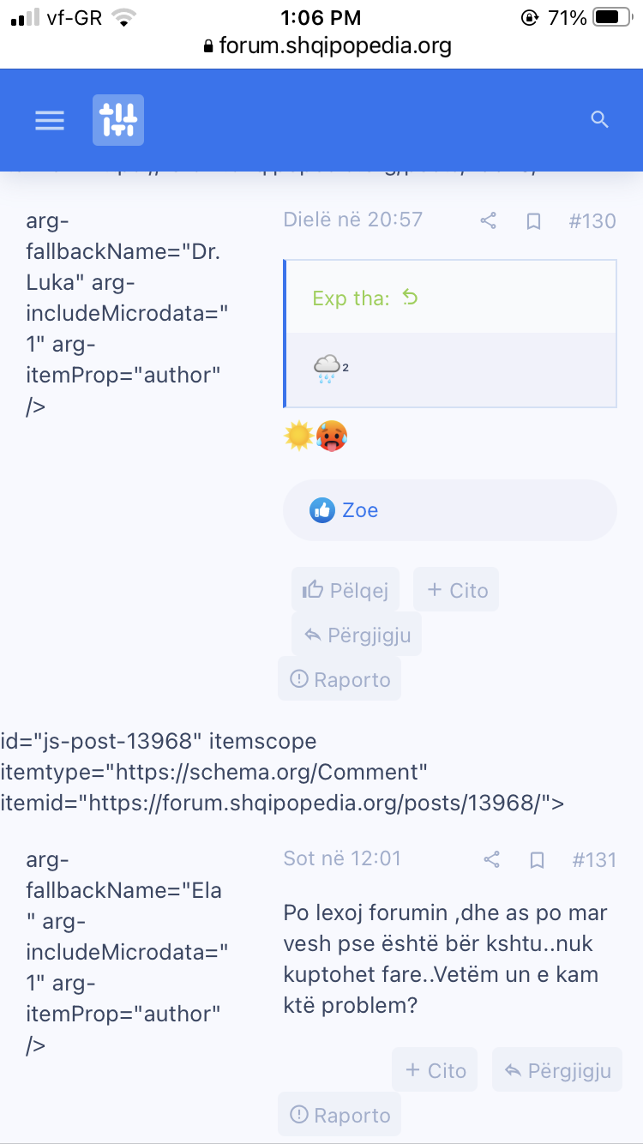Bookmark post #131
The width and height of the screenshot is (643, 1144).
537,859
